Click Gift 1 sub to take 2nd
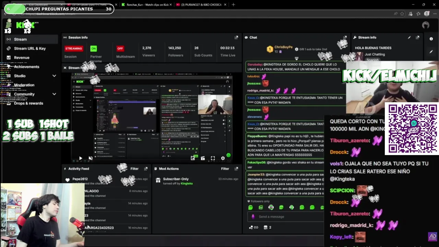 click(x=313, y=49)
